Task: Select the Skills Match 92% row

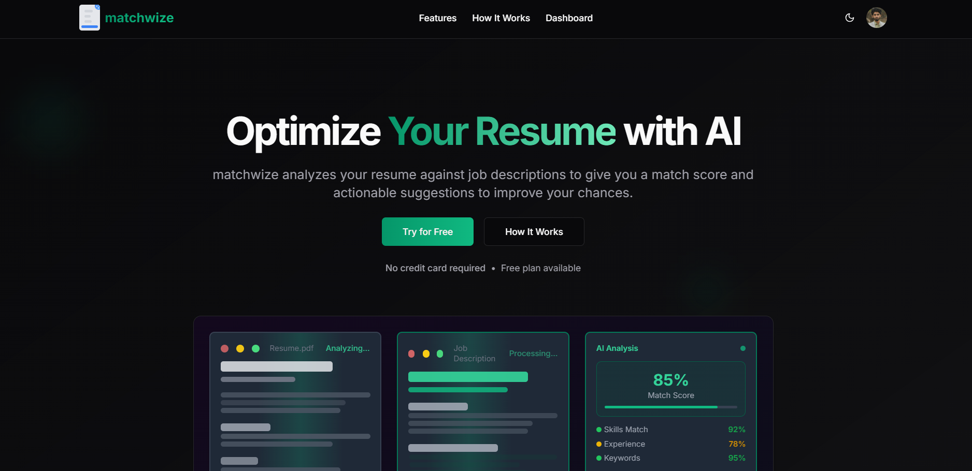Action: click(x=670, y=430)
